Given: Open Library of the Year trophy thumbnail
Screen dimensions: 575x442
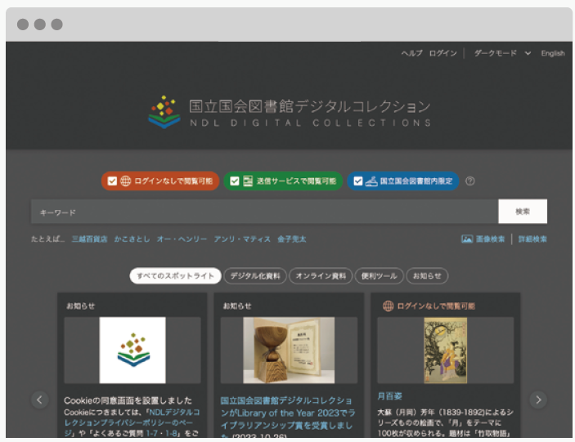Looking at the screenshot, I should pyautogui.click(x=289, y=350).
